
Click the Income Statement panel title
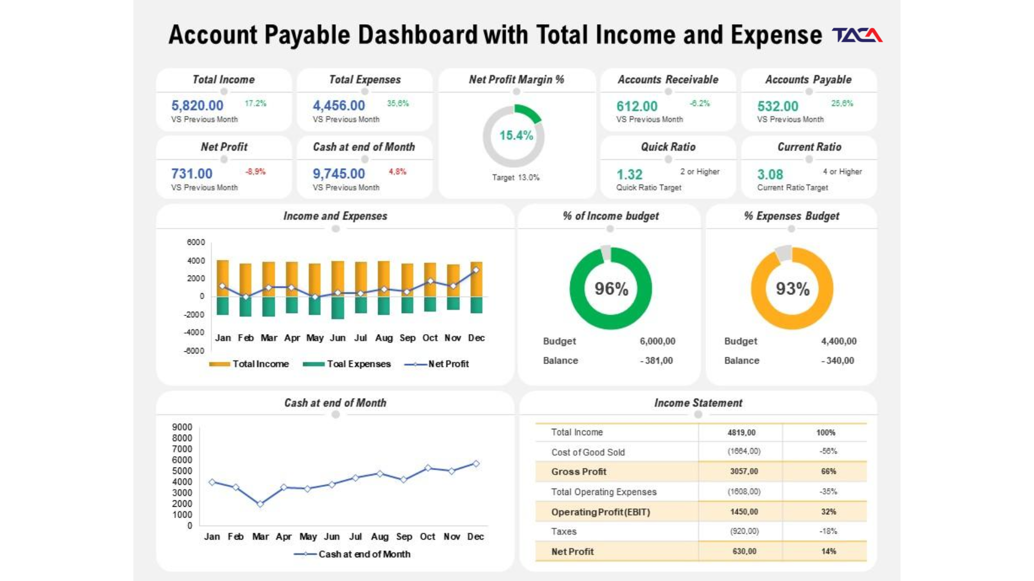[x=698, y=403]
